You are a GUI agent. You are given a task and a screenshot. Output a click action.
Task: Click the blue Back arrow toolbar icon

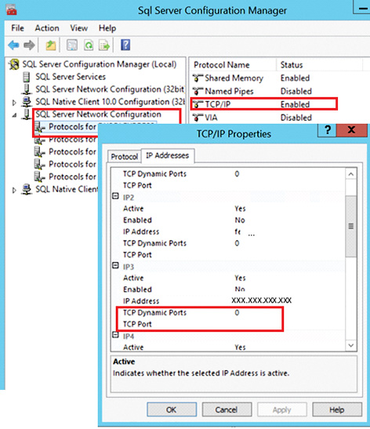(x=13, y=45)
